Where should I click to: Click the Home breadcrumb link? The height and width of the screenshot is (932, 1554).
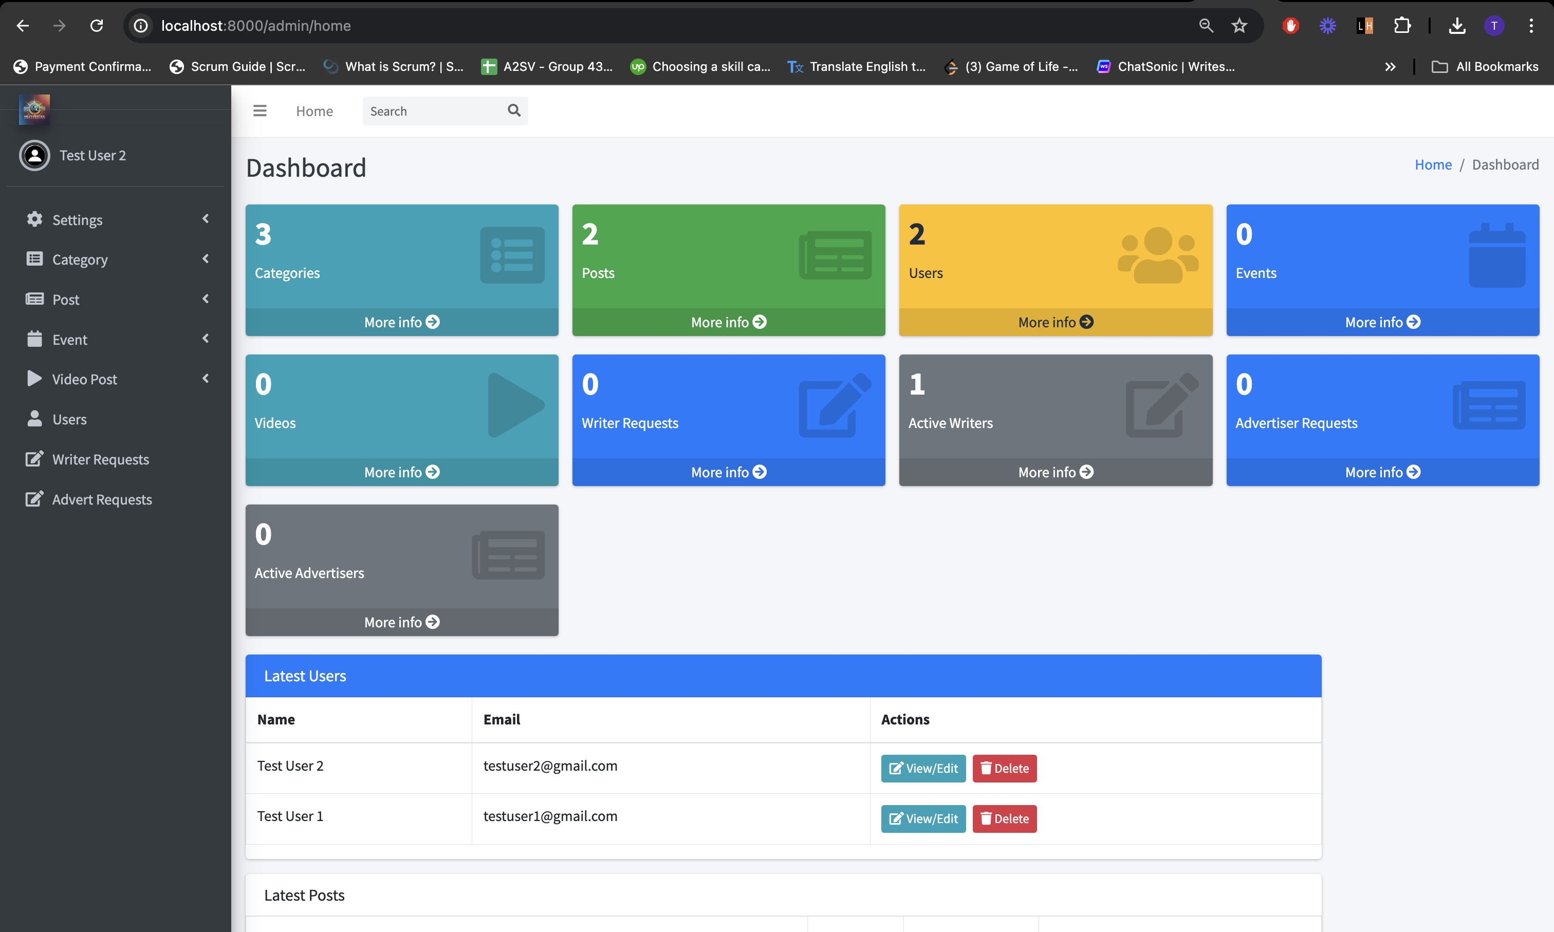1433,164
